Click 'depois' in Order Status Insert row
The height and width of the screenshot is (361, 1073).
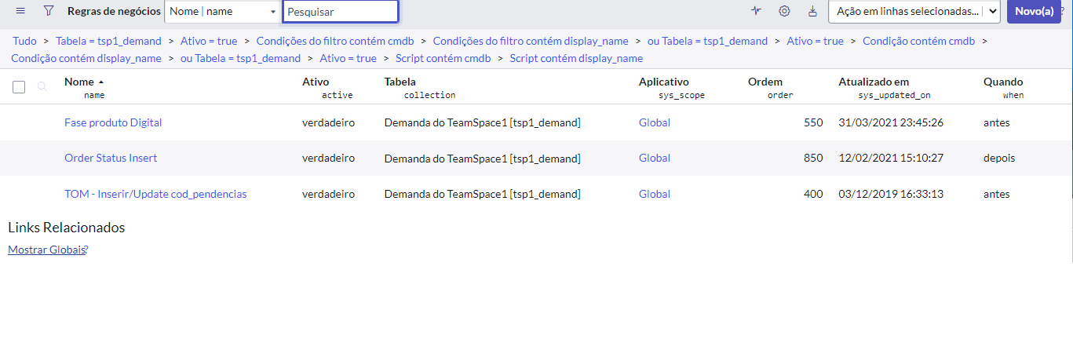click(999, 158)
